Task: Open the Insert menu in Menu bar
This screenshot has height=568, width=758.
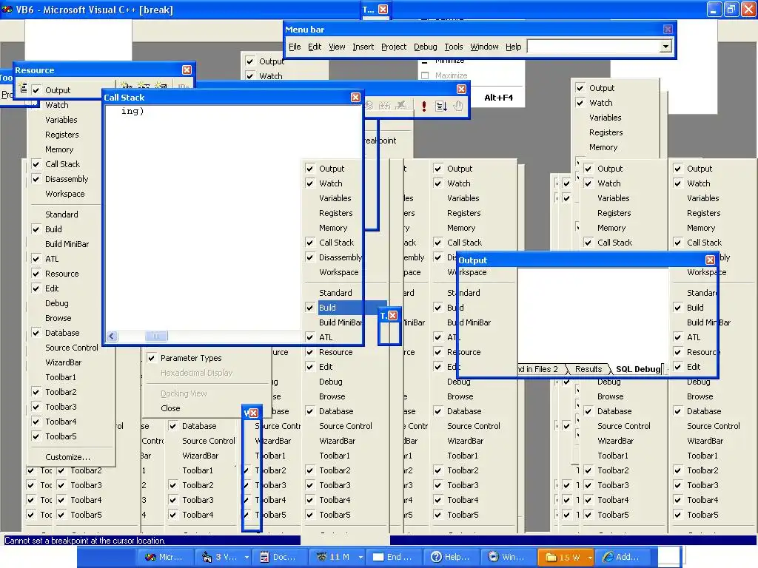Action: pos(363,47)
